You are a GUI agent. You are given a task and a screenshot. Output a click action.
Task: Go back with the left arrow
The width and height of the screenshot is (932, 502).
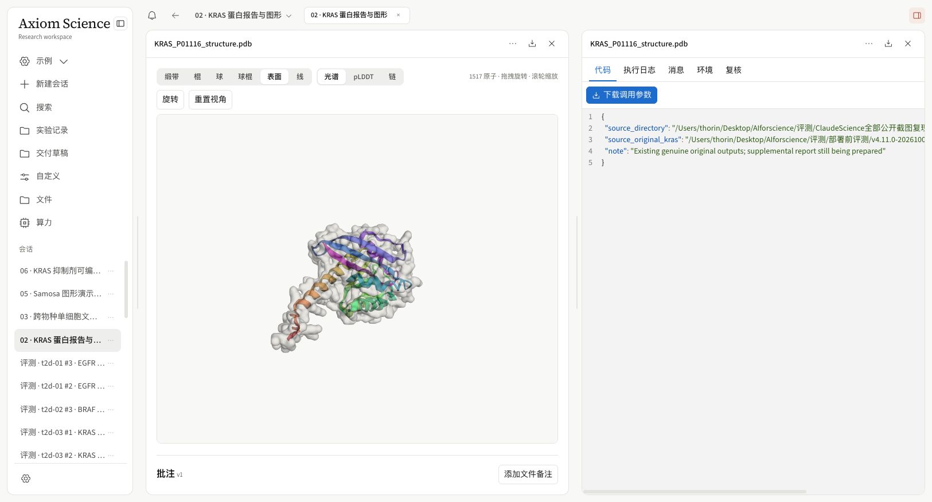tap(176, 15)
